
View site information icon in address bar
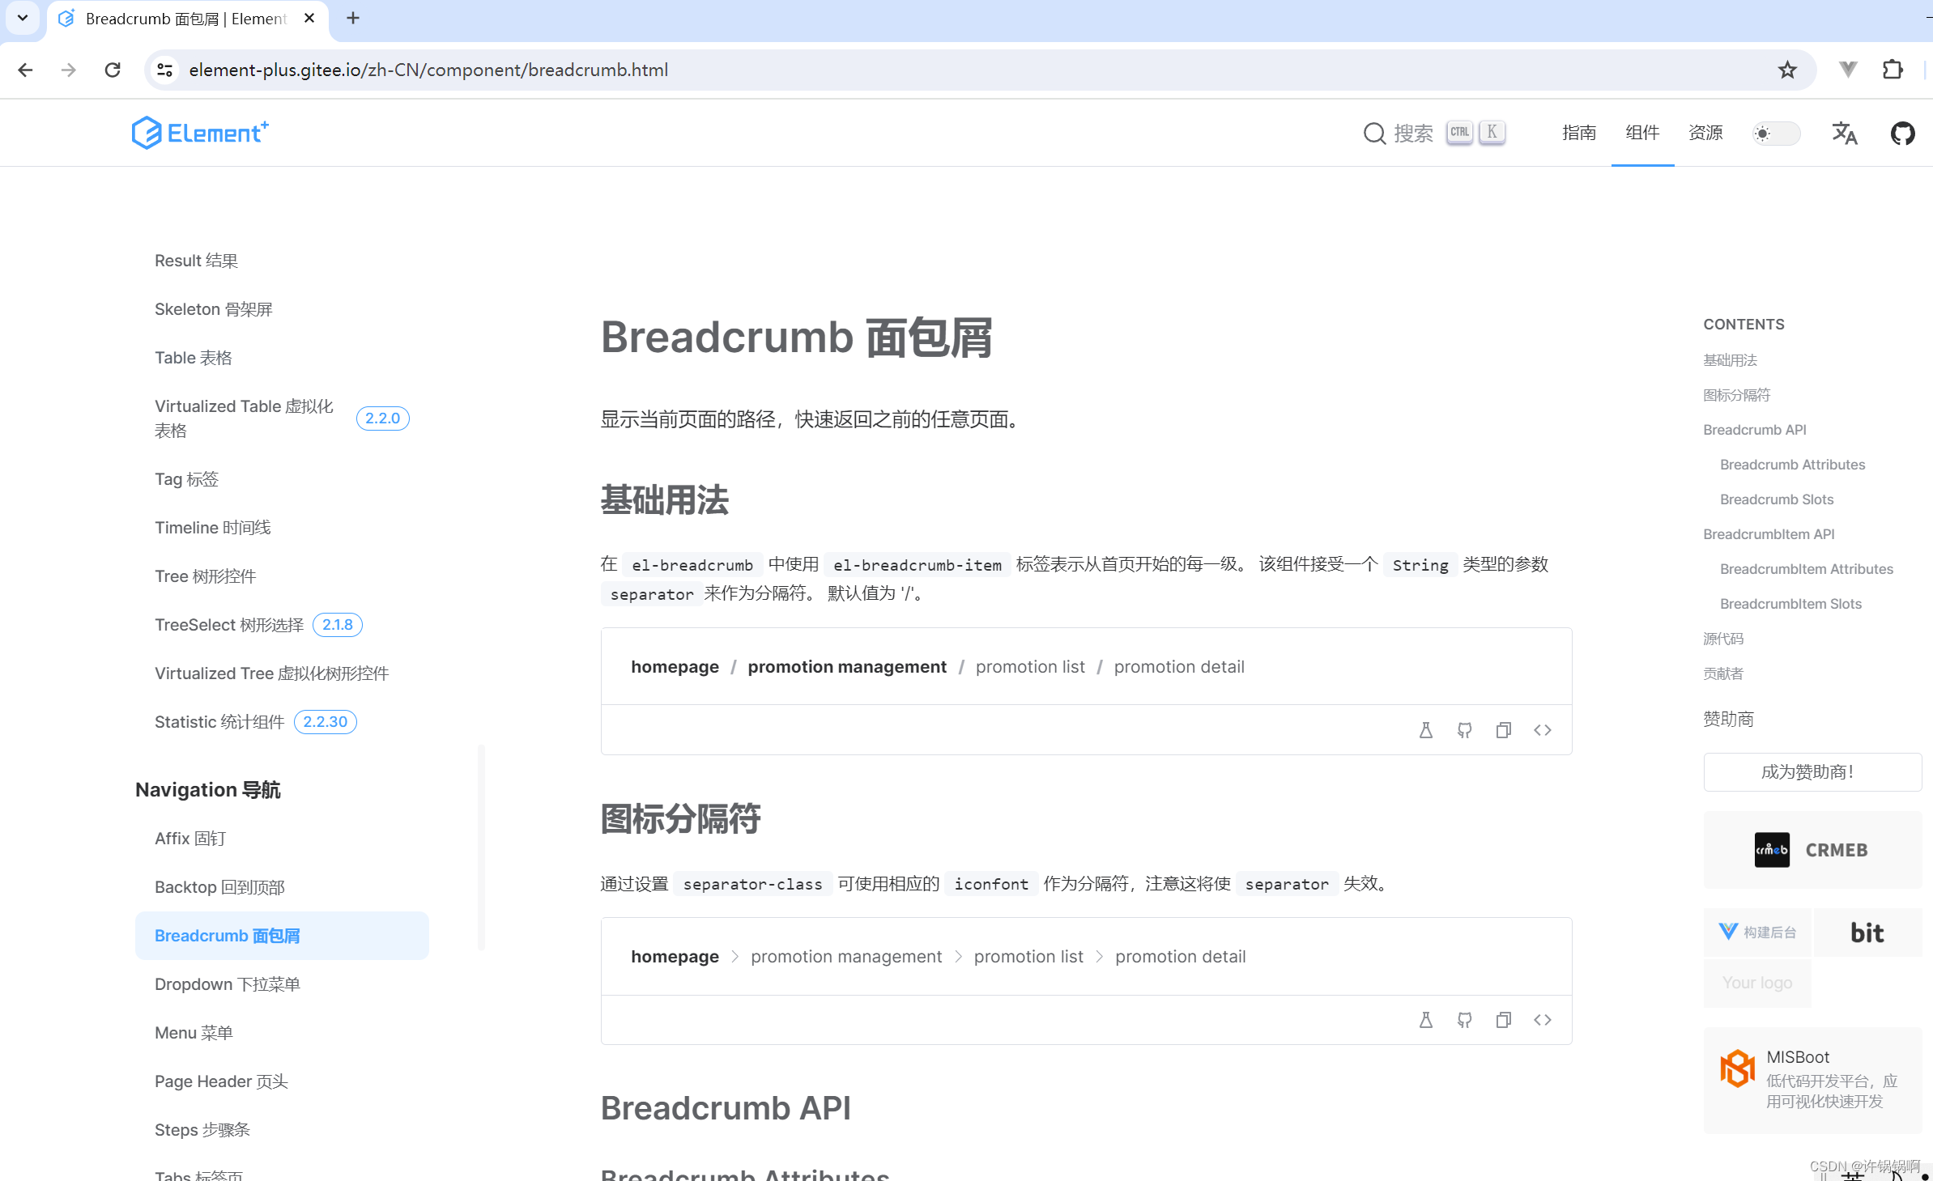click(164, 70)
